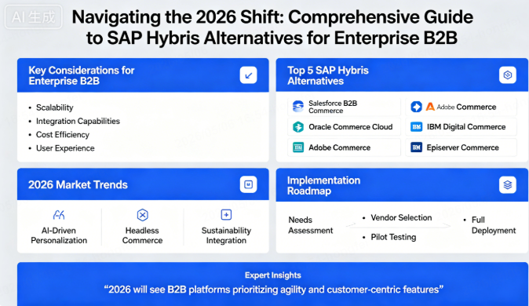This screenshot has width=529, height=306.
Task: Click the layers icon in Implementation Roadmap header
Action: [507, 184]
